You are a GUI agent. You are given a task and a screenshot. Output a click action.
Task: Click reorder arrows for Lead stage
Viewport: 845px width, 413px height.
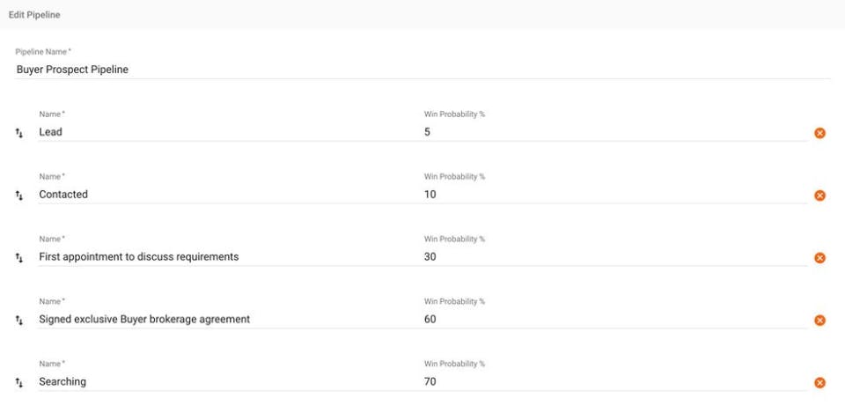tap(19, 133)
